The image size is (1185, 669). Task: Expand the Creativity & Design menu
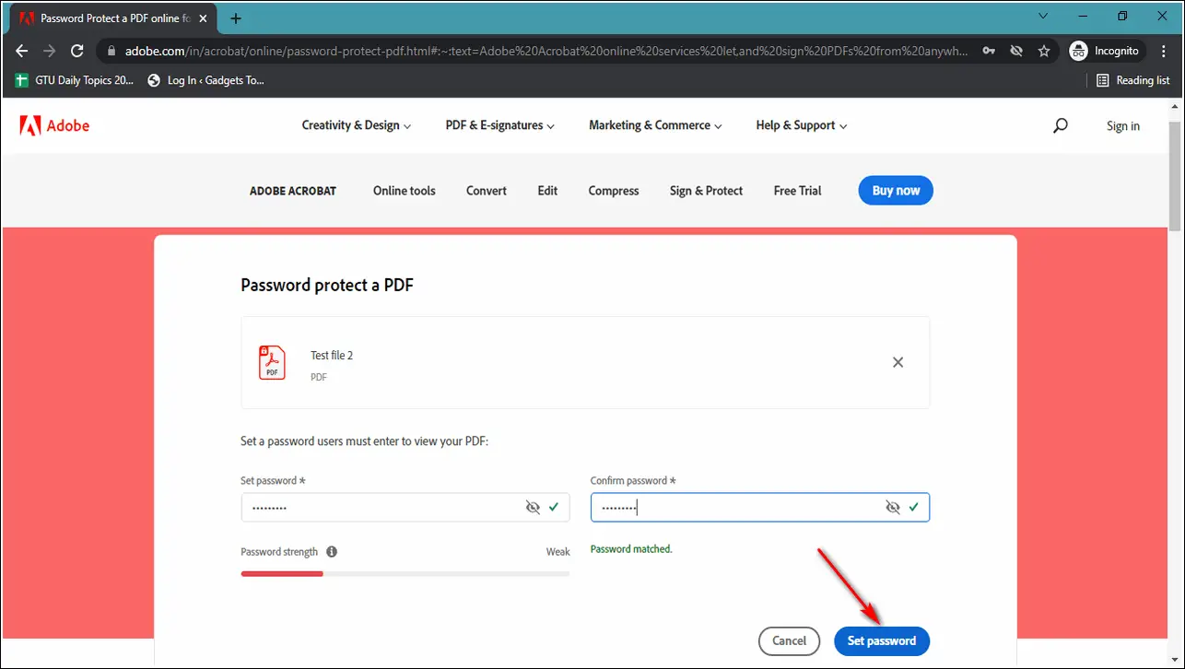coord(356,125)
